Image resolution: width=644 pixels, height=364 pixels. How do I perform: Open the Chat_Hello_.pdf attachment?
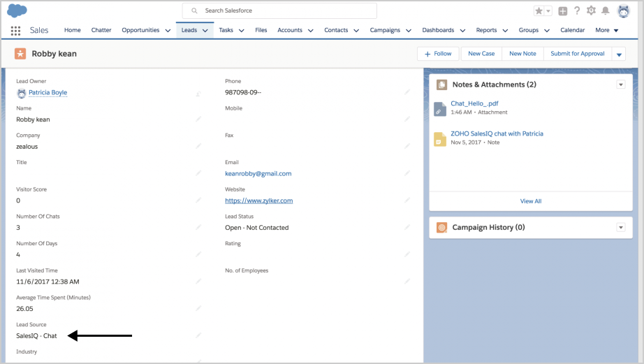474,103
